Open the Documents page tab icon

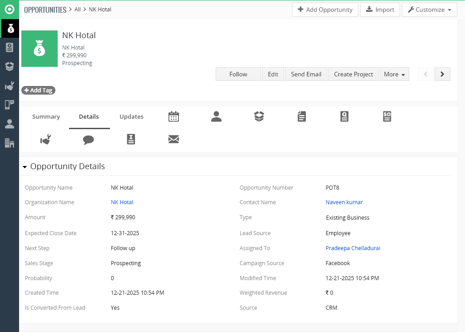302,116
